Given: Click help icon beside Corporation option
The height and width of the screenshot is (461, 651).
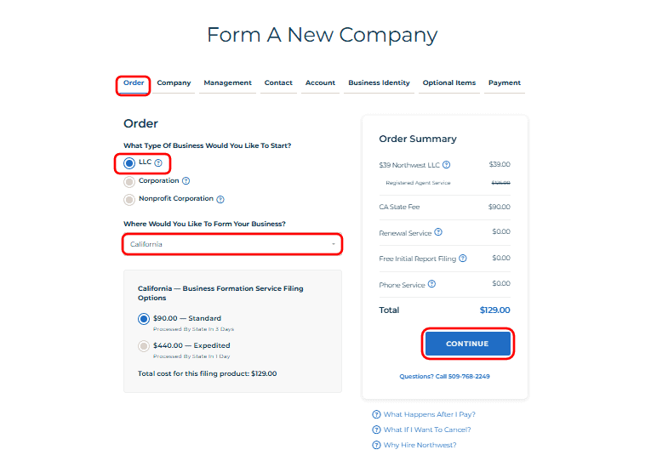Looking at the screenshot, I should [x=186, y=181].
